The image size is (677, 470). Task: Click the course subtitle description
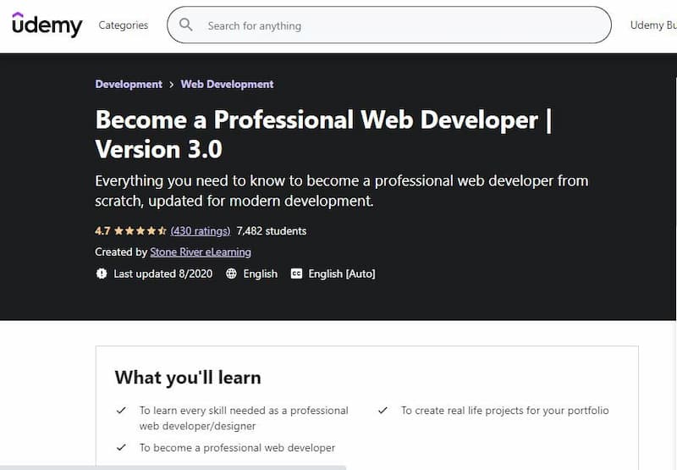(x=342, y=191)
